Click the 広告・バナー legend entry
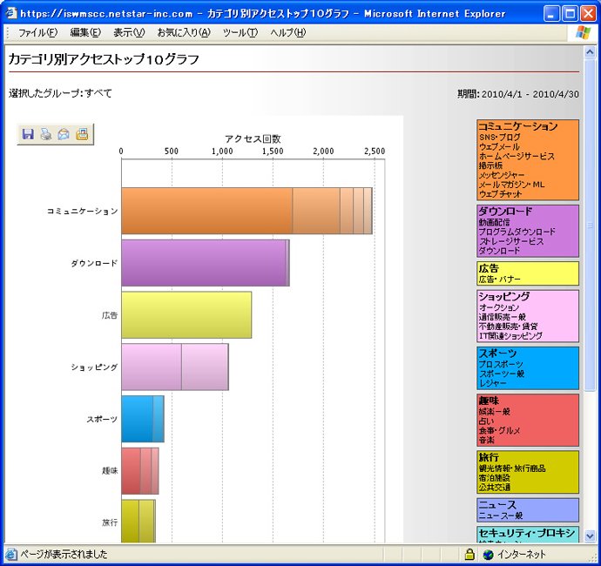Screen dimensions: 601x566 click(x=499, y=279)
